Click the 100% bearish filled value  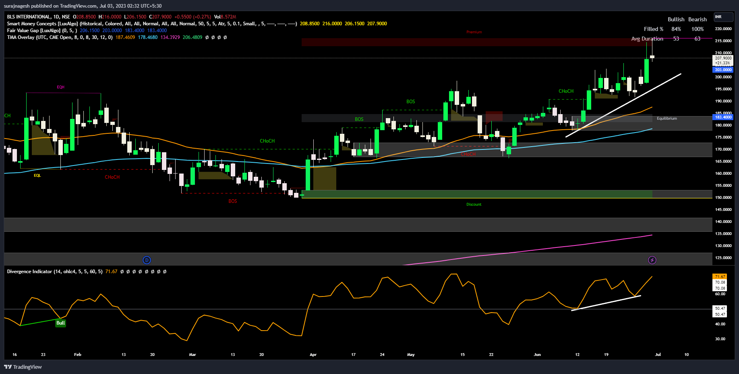[x=698, y=29]
